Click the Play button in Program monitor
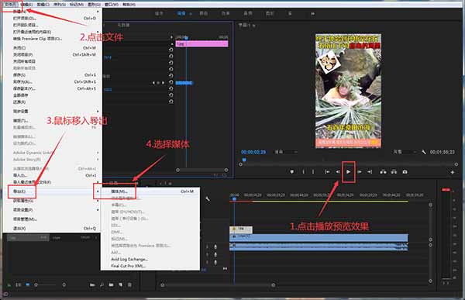 (x=349, y=172)
